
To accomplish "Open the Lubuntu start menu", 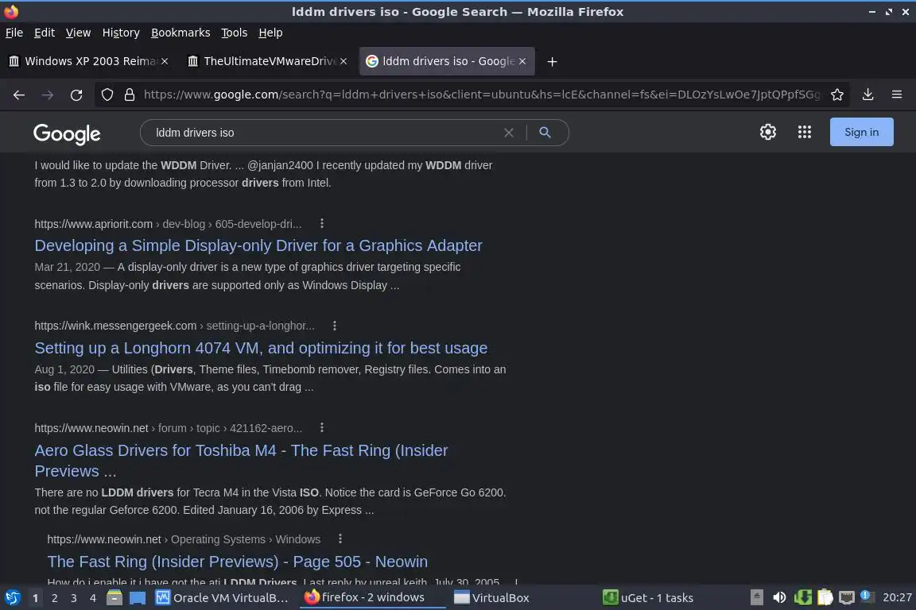I will (x=12, y=597).
